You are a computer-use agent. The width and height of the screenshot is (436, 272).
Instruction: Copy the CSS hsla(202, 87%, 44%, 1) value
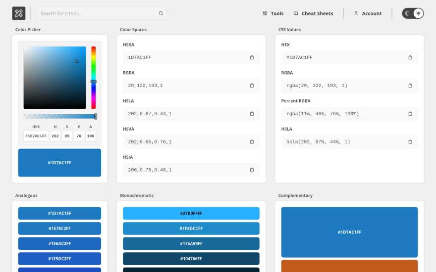coord(410,141)
